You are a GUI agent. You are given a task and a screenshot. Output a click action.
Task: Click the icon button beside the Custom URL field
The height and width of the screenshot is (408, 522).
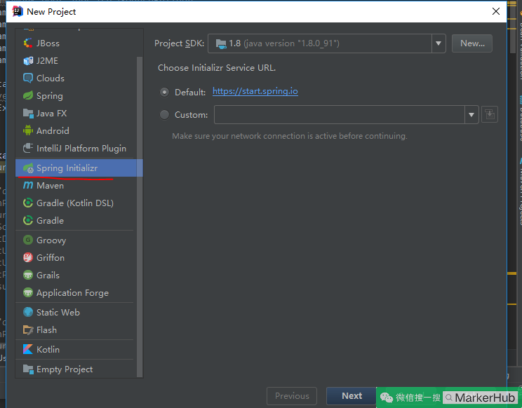point(490,114)
